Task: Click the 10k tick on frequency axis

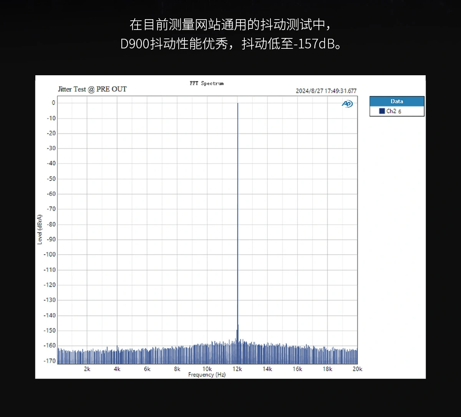Action: tap(207, 369)
